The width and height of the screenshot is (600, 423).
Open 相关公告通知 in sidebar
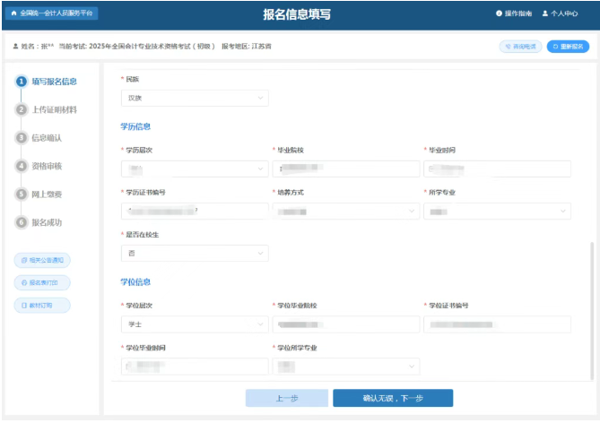[41, 260]
